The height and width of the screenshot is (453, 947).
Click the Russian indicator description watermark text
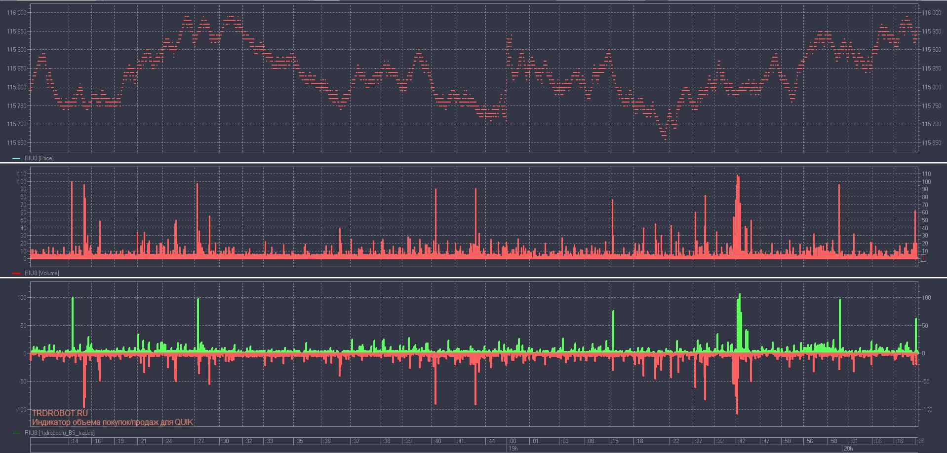click(x=113, y=422)
